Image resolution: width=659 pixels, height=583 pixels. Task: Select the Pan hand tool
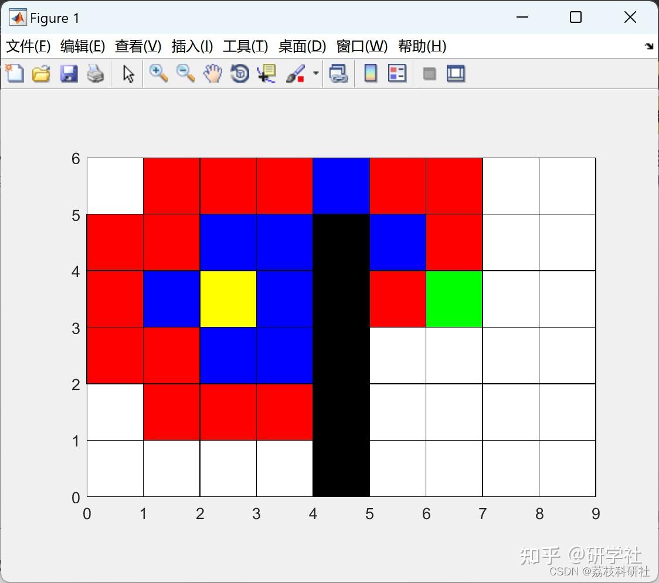point(213,73)
